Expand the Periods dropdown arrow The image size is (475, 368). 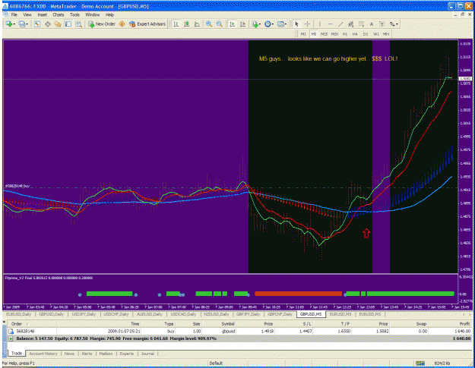tap(273, 24)
